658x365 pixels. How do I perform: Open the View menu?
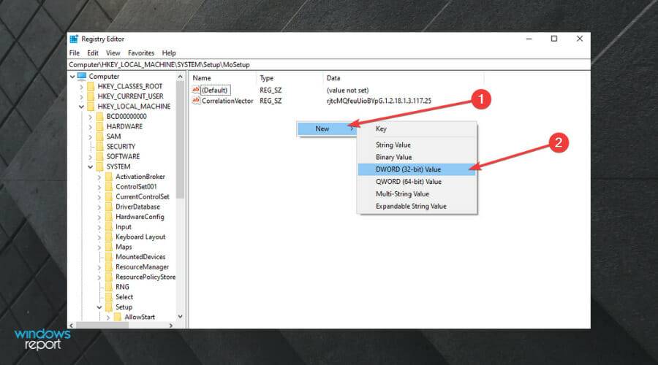[113, 53]
